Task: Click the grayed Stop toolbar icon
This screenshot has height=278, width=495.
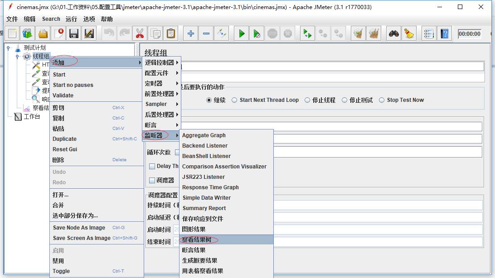Action: click(x=272, y=34)
